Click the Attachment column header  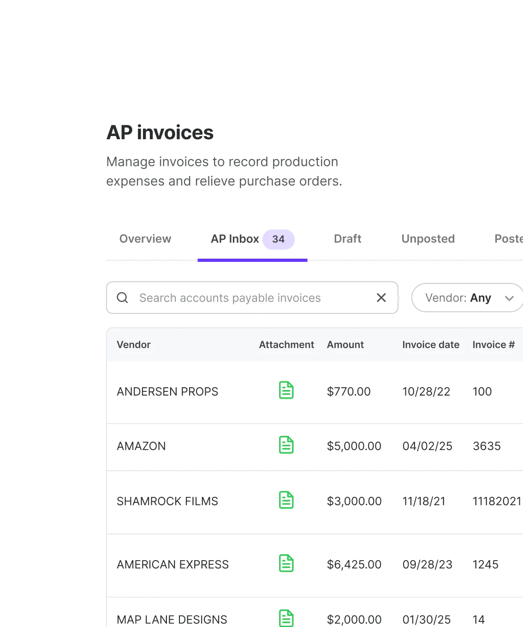tap(286, 345)
